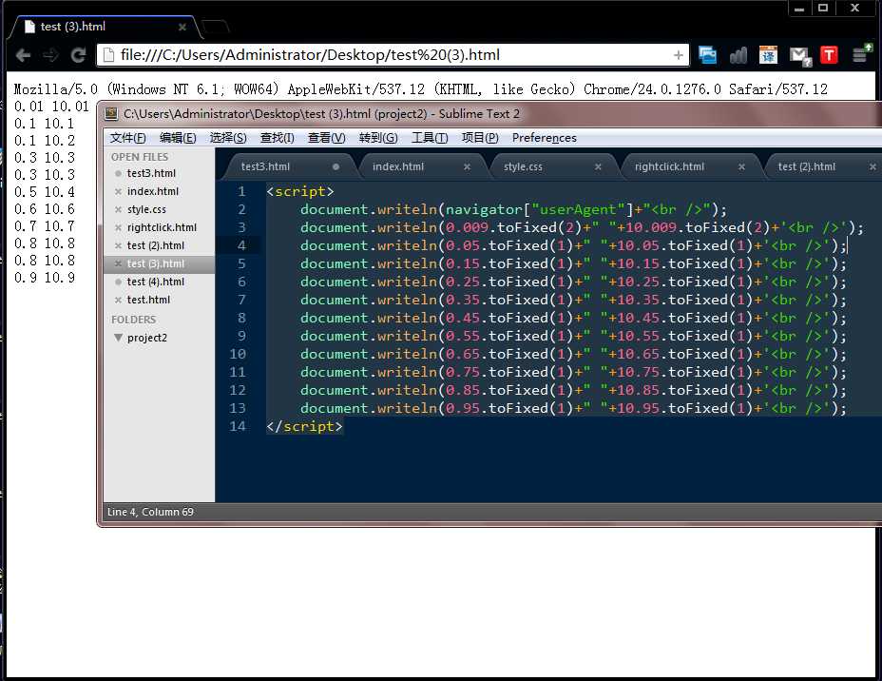Screen dimensions: 882x681
Task: Open the 选择(S) menu
Action: pos(228,138)
